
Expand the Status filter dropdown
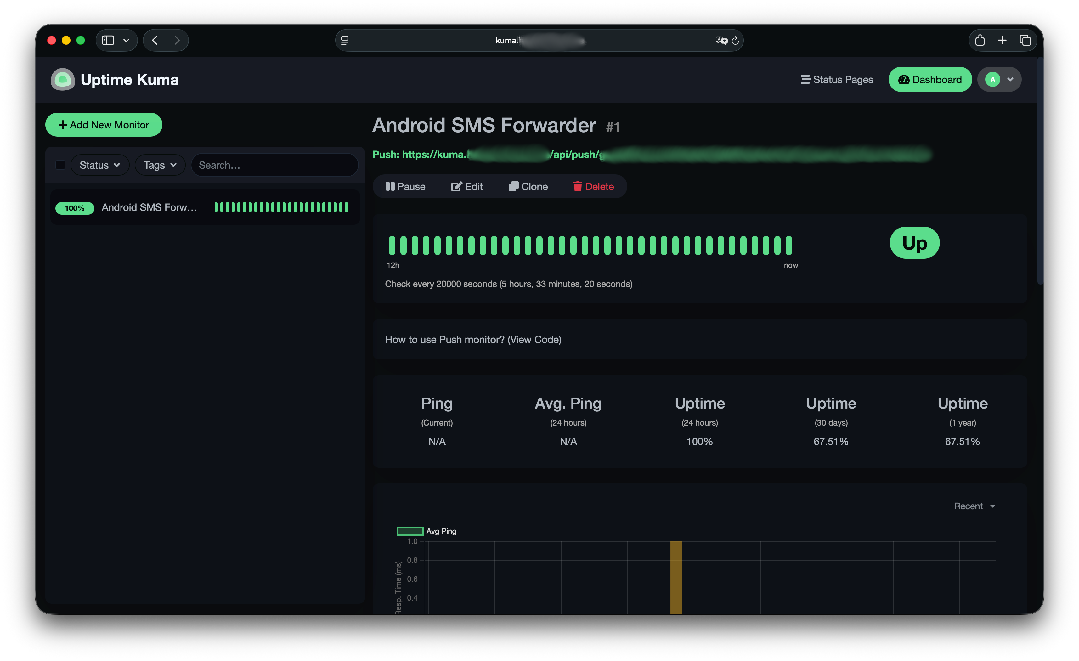click(x=100, y=165)
